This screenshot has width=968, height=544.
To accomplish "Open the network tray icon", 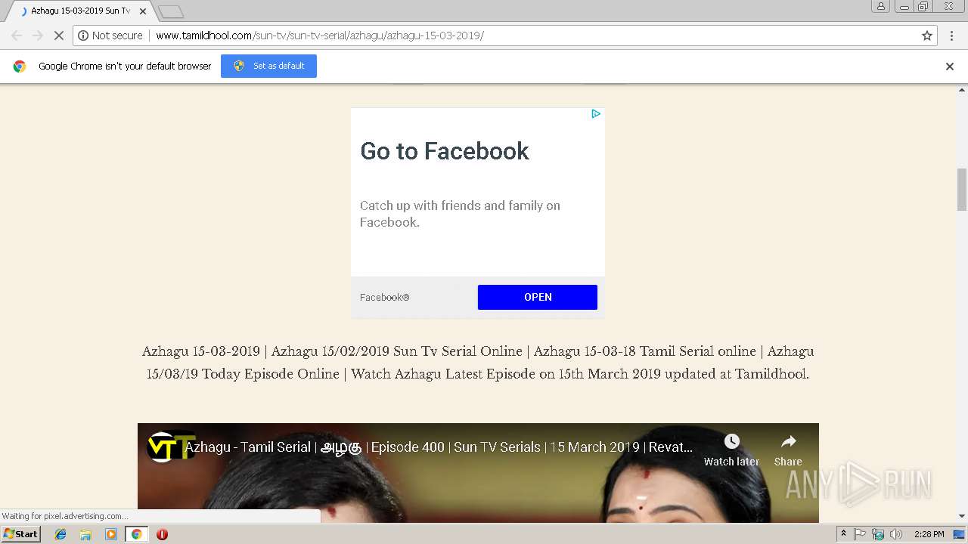I will pos(878,534).
